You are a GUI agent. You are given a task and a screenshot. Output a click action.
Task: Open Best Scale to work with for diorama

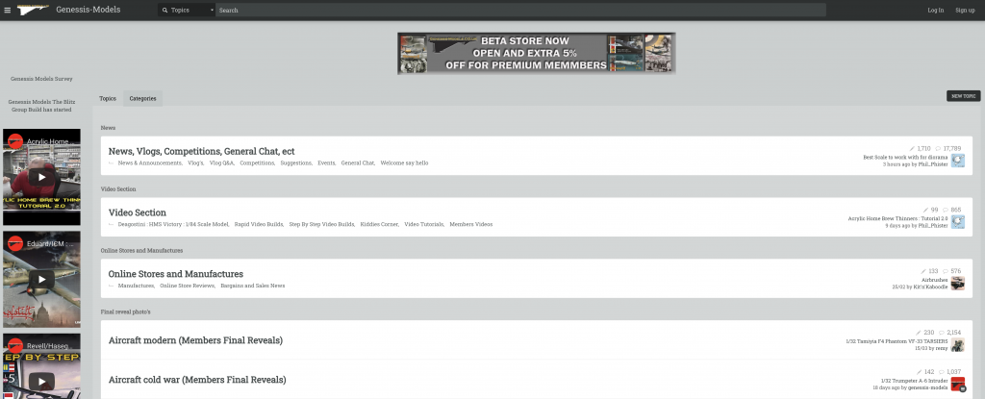[x=905, y=157]
